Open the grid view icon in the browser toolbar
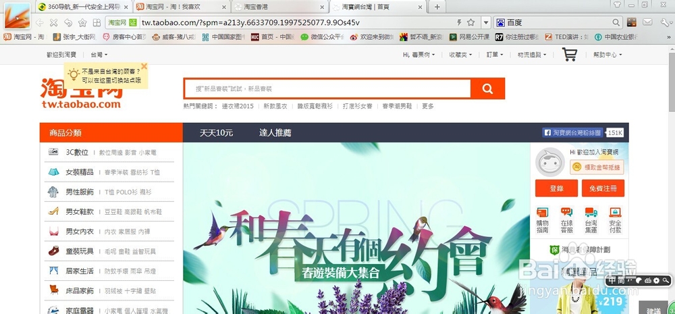 click(x=97, y=23)
